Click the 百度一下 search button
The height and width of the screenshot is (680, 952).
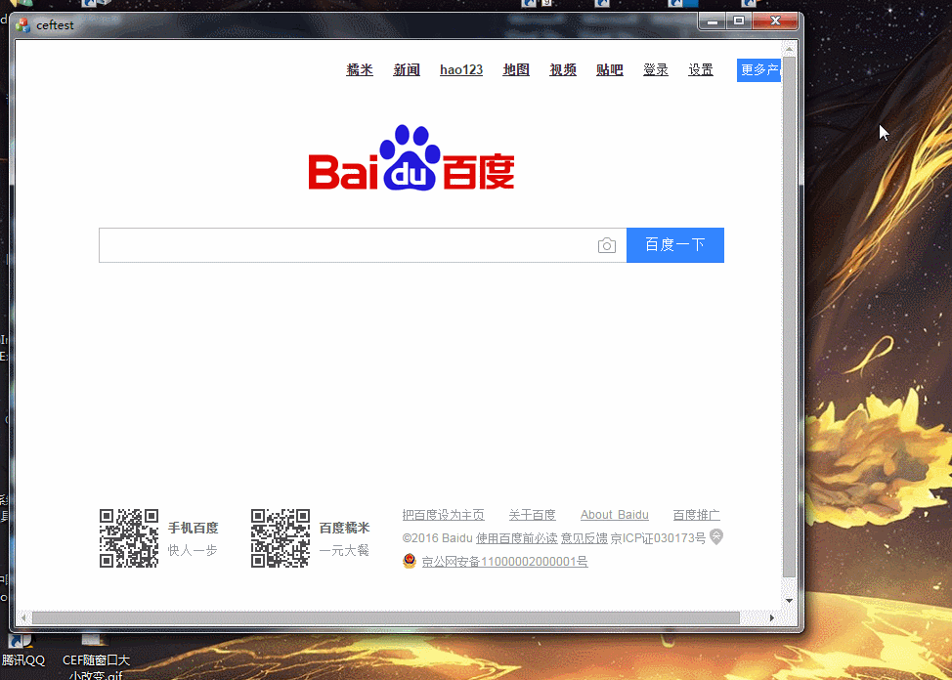tap(675, 245)
